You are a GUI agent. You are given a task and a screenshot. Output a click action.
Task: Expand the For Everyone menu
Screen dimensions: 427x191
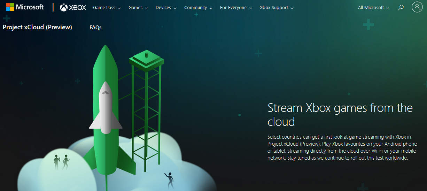click(x=236, y=8)
